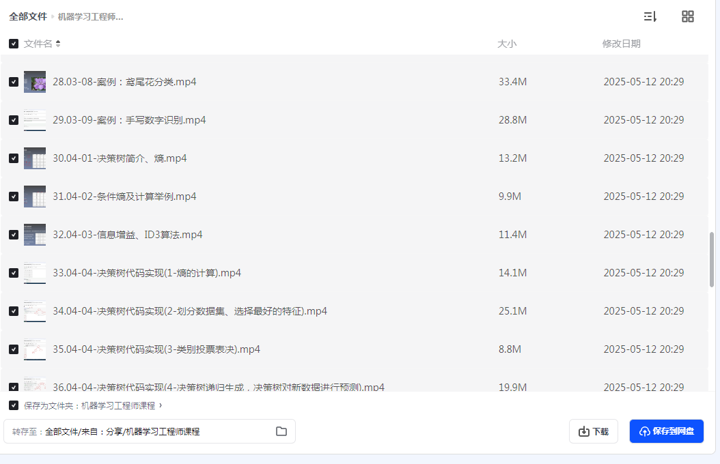Uncheck 35.04-04 类别投票表决 file checkbox
This screenshot has width=720, height=464.
point(14,349)
